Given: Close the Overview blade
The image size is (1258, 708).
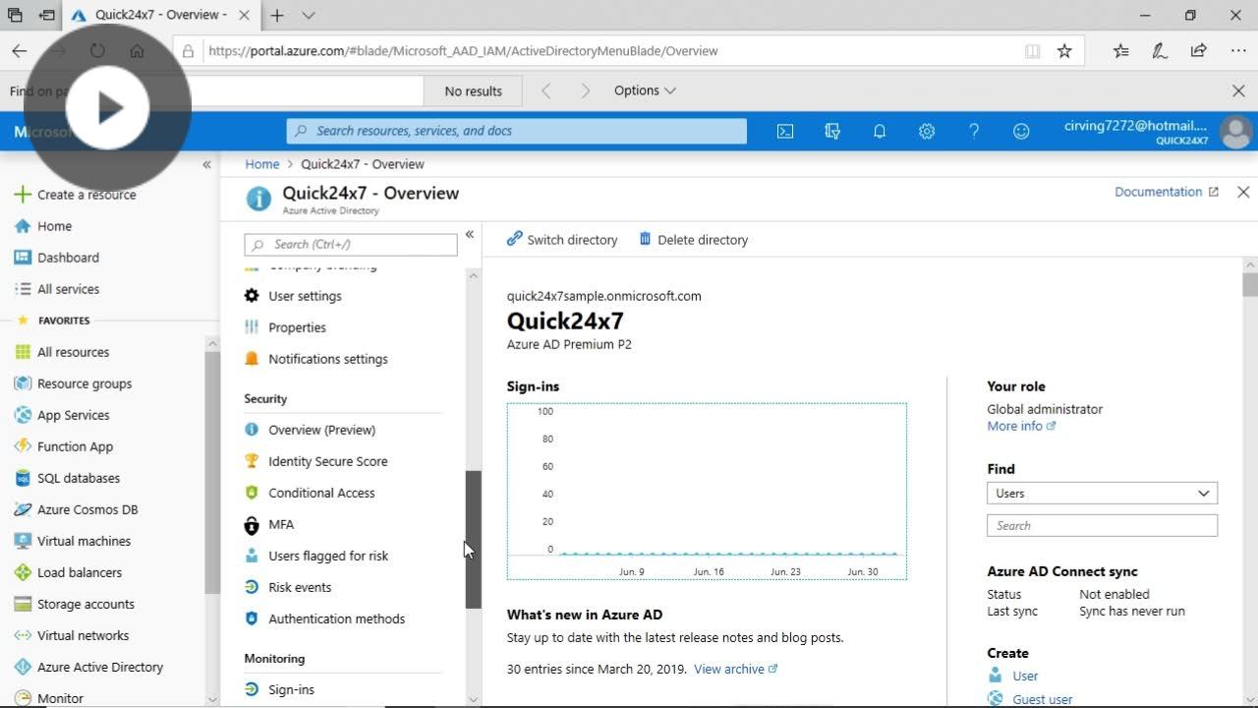Looking at the screenshot, I should click(1243, 192).
